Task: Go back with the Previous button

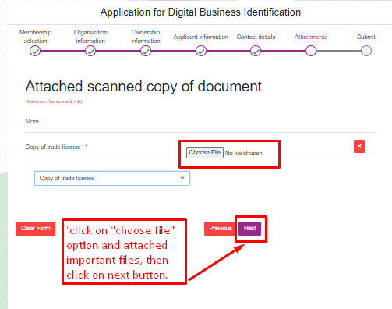Action: [x=221, y=229]
